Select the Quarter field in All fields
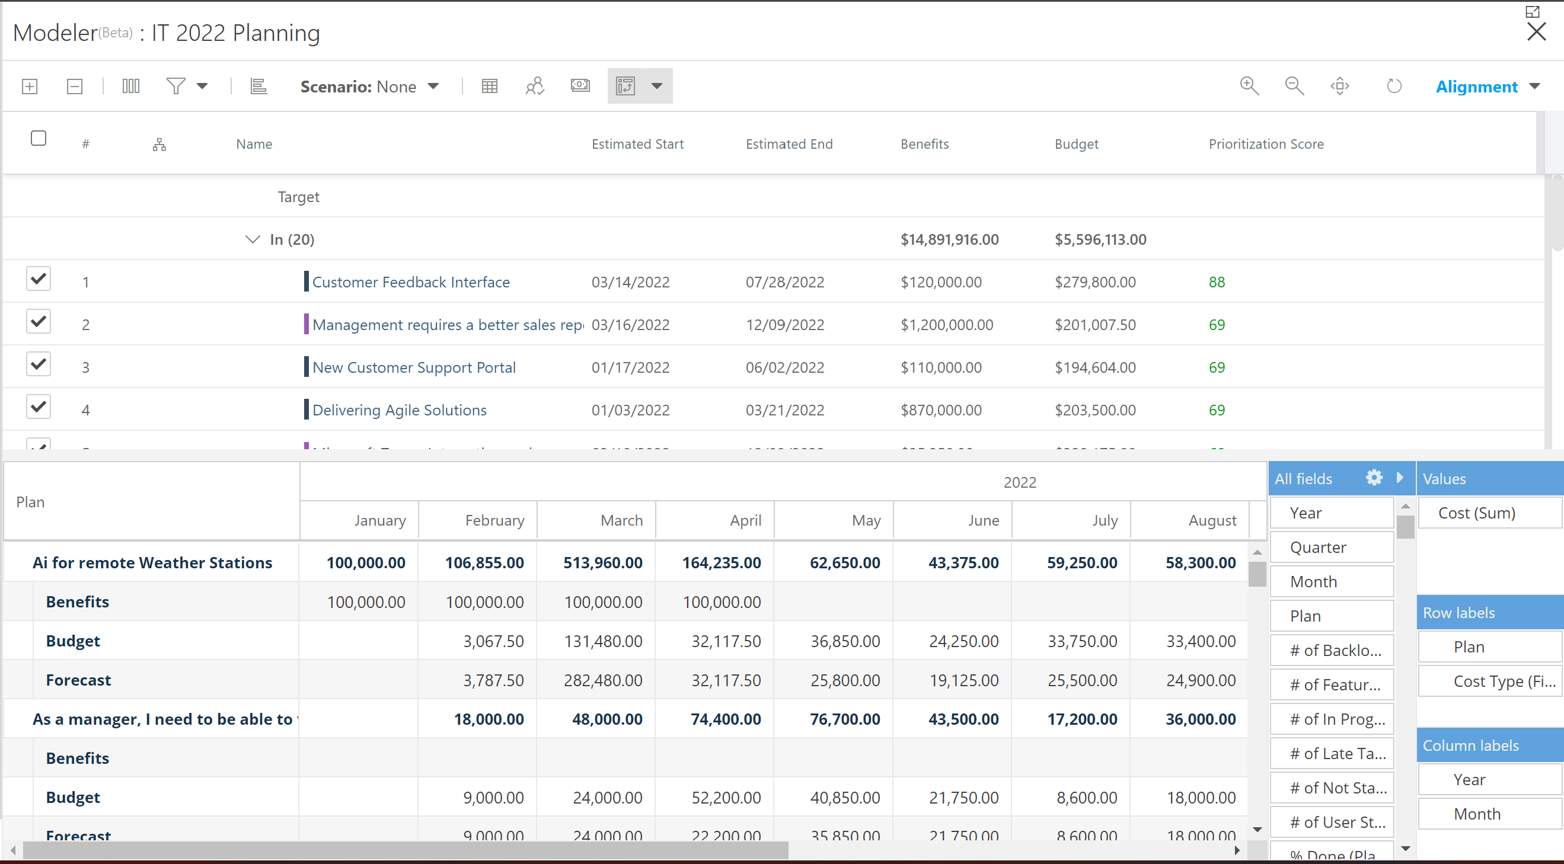Screen dimensions: 1564x864 click(1332, 548)
